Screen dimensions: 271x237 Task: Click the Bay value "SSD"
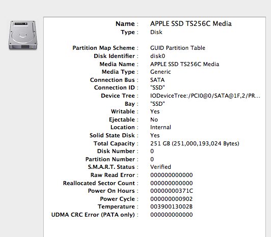coord(157,104)
